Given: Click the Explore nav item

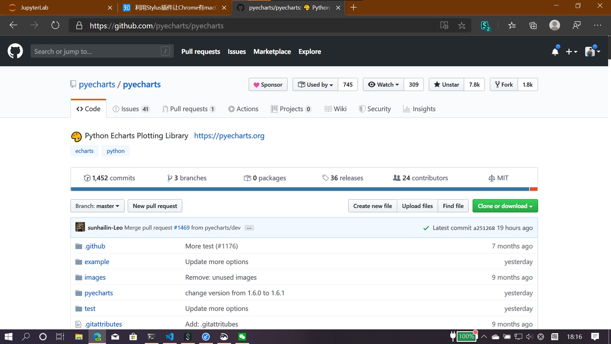Looking at the screenshot, I should coord(310,52).
